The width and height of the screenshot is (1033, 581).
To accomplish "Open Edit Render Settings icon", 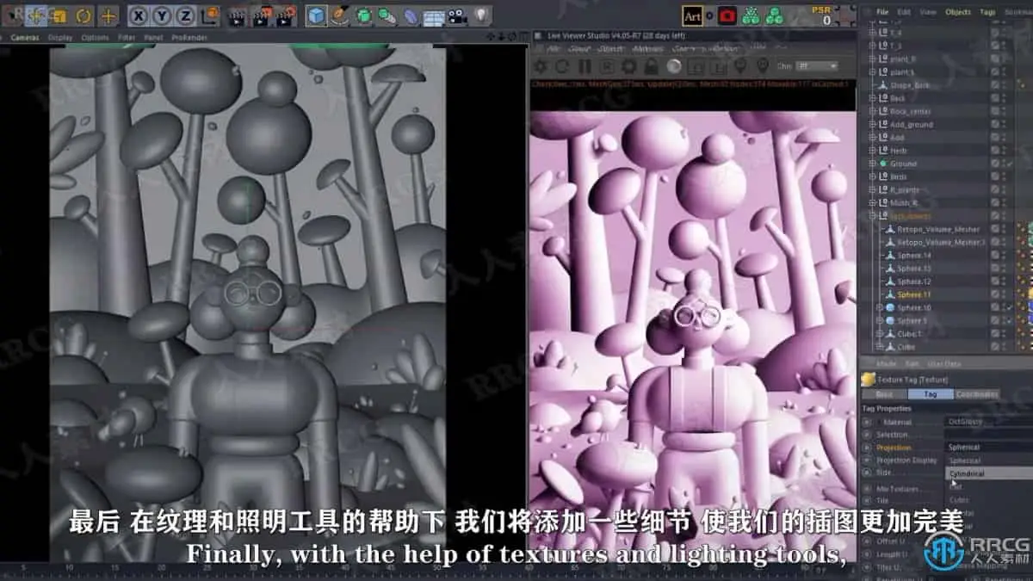I will coord(286,15).
